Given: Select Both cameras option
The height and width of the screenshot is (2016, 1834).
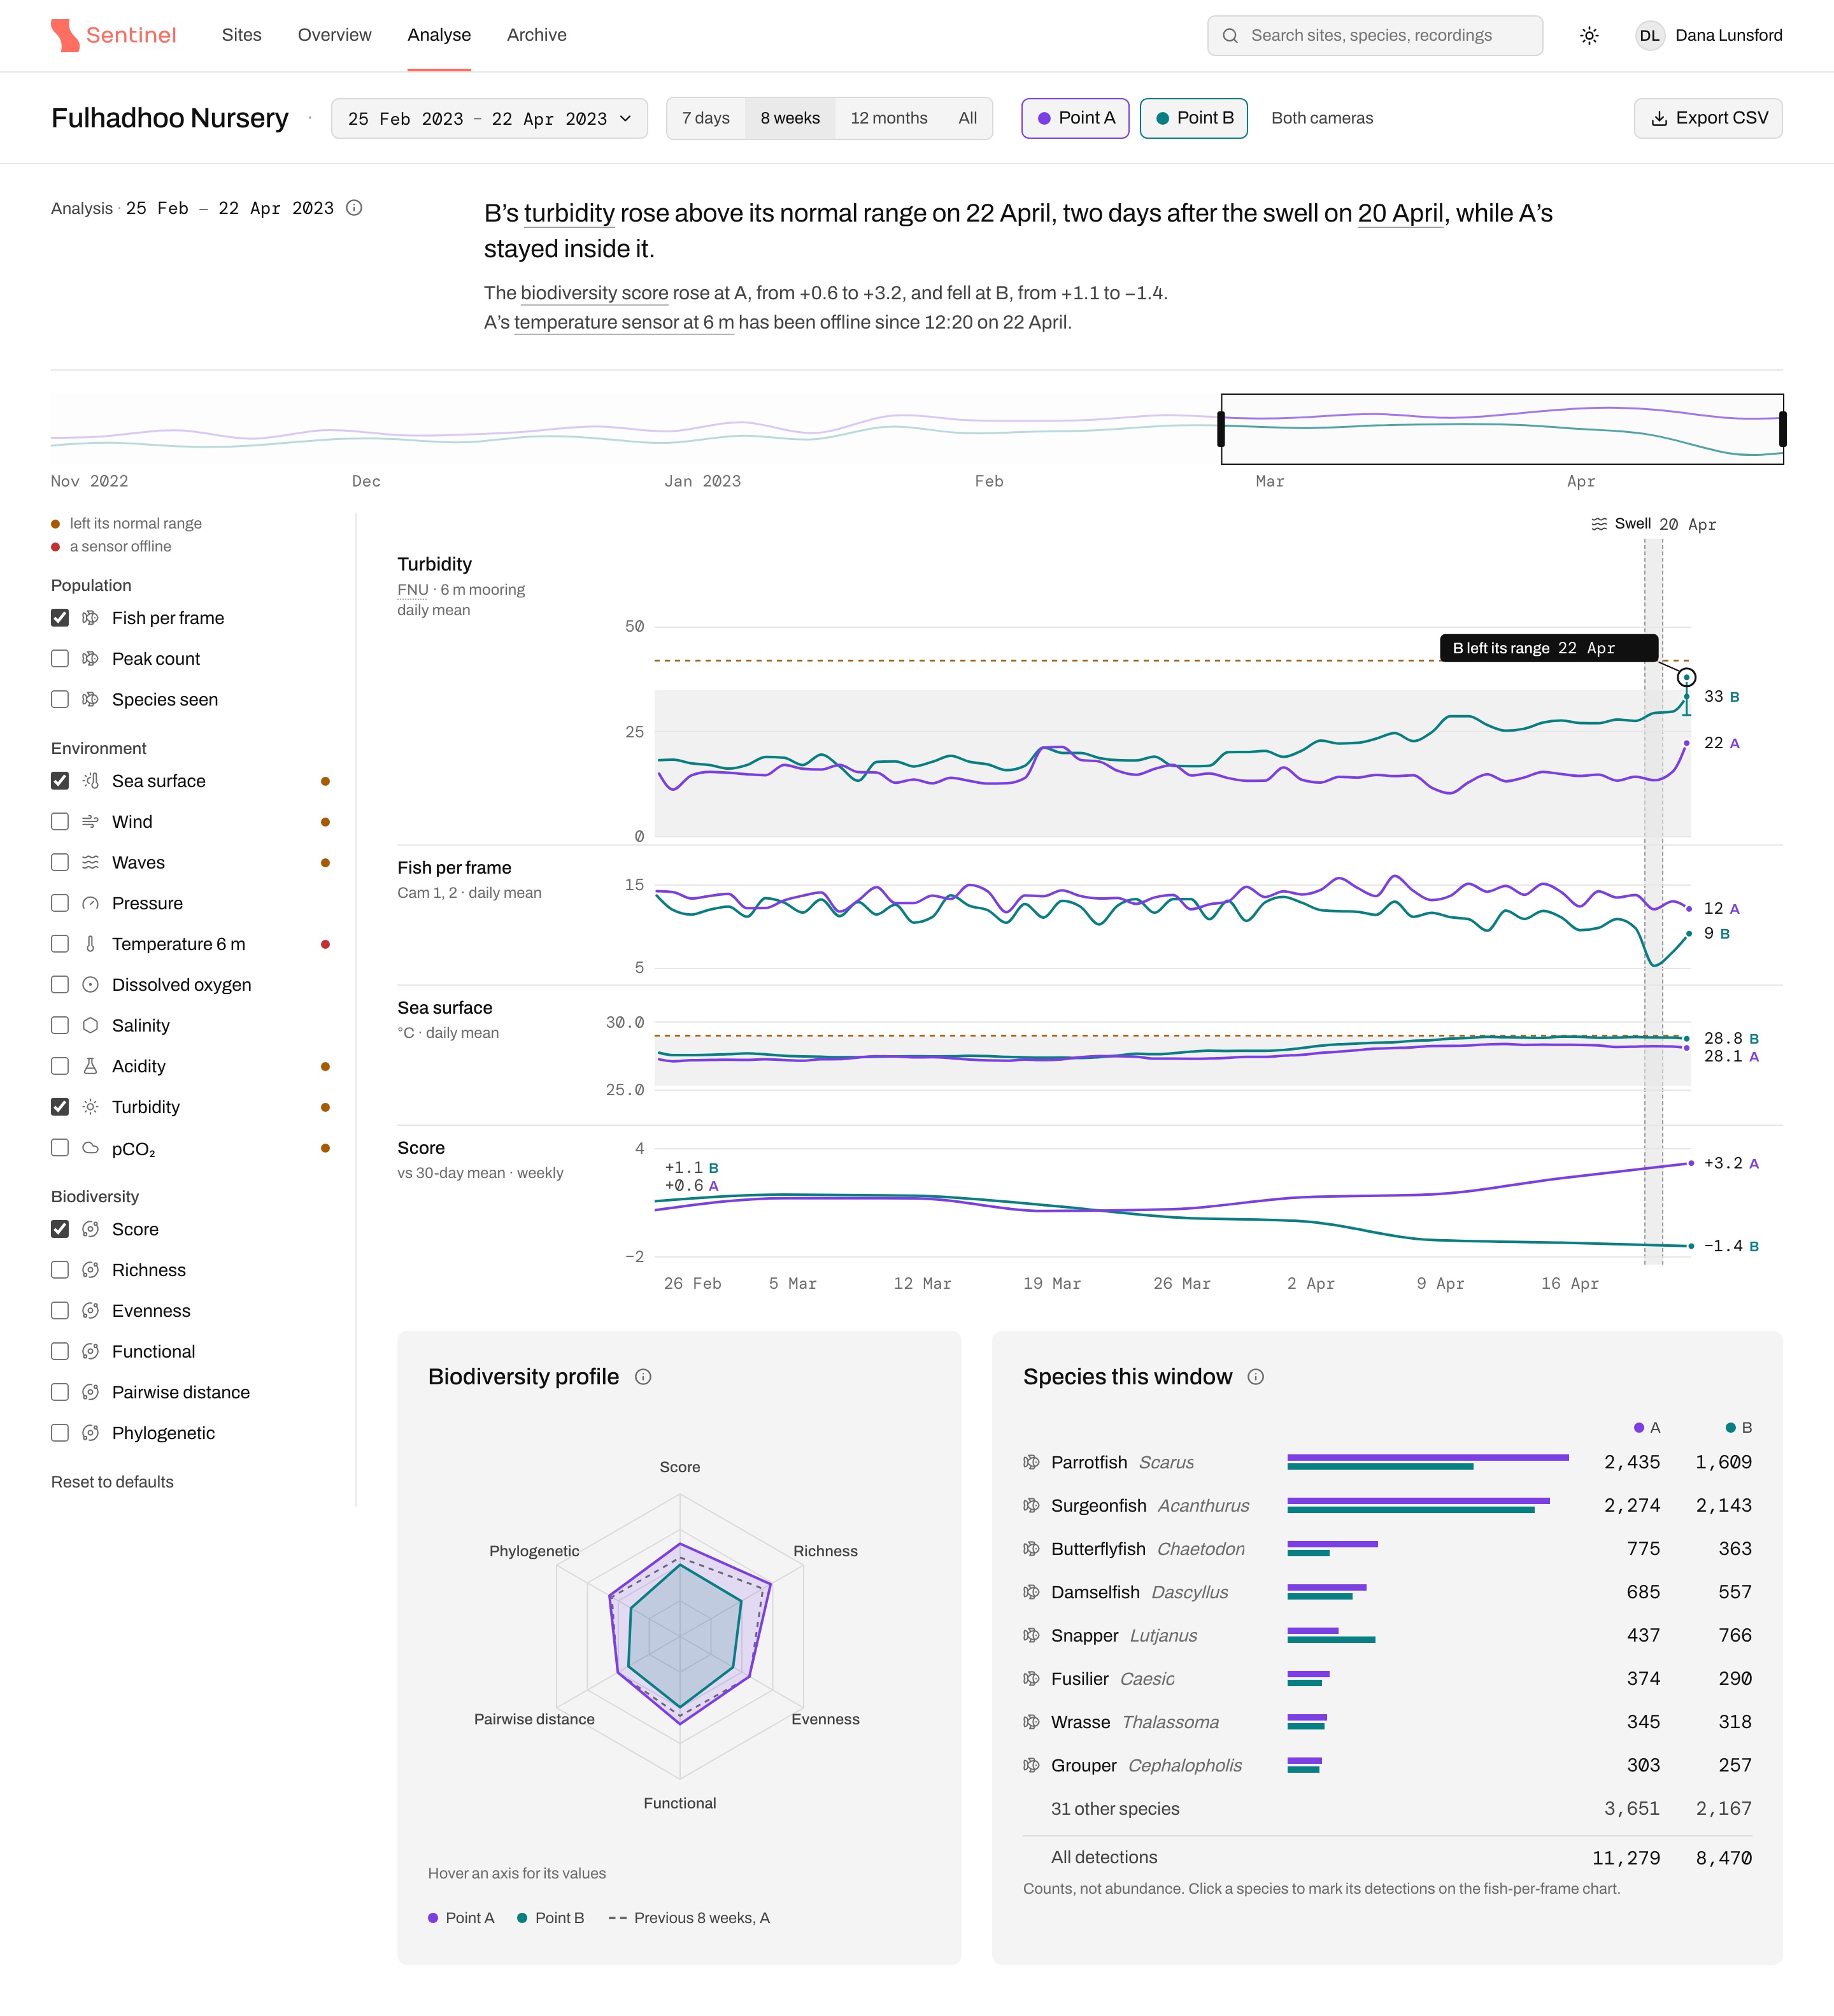Looking at the screenshot, I should 1322,118.
